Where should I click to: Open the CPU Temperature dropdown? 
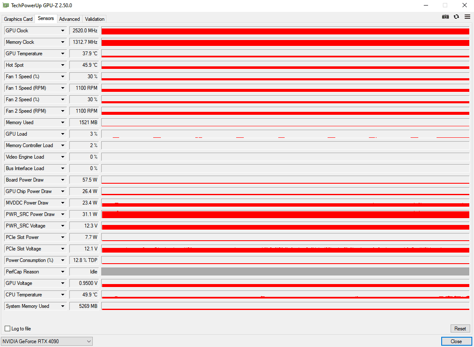[x=63, y=294]
